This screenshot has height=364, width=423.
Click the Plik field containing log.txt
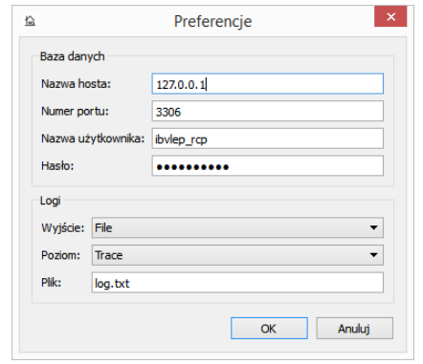[x=237, y=283]
